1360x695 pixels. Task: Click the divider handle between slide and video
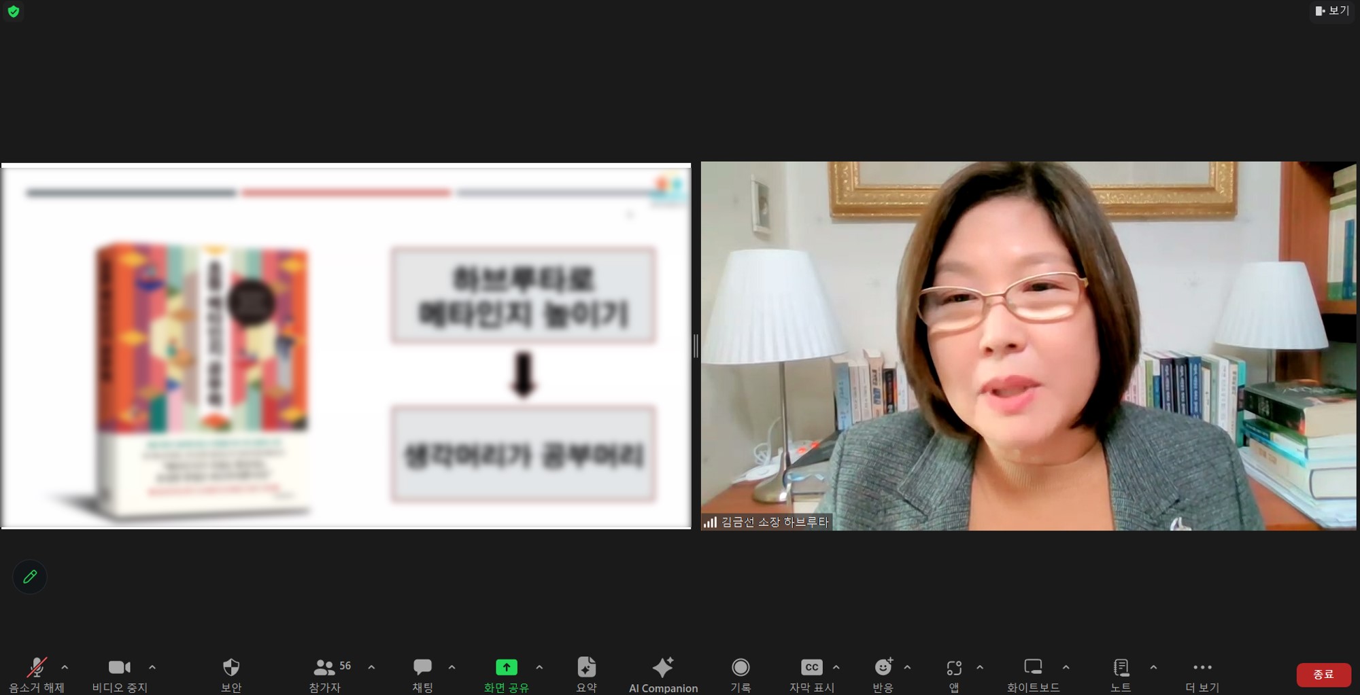tap(696, 346)
